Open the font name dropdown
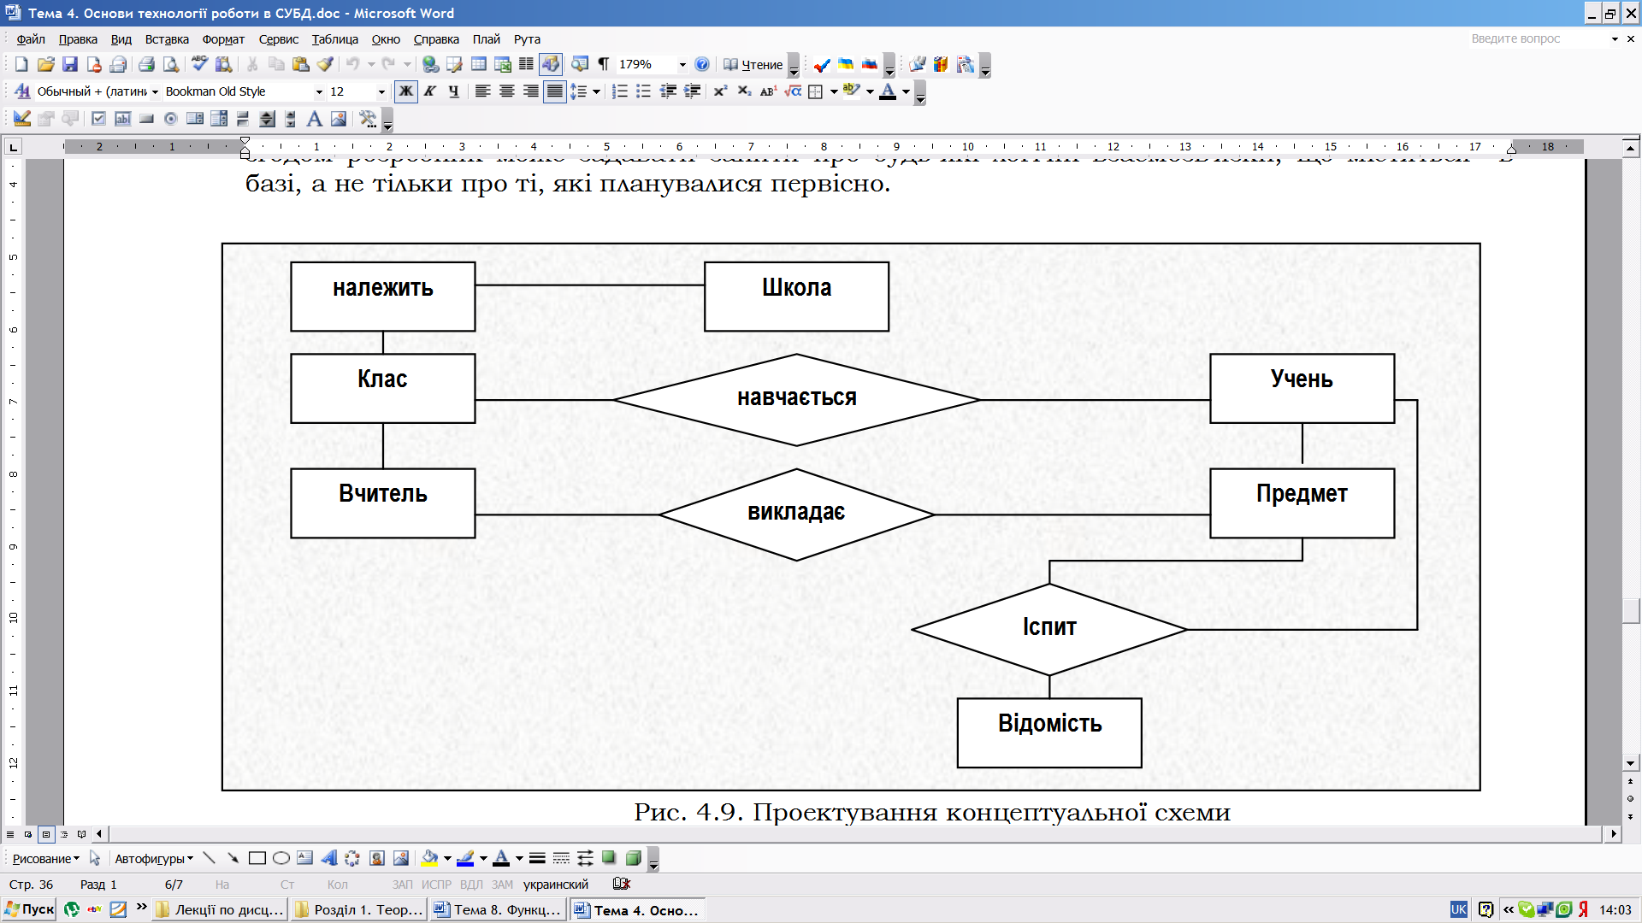Viewport: 1642px width, 923px height. [319, 91]
